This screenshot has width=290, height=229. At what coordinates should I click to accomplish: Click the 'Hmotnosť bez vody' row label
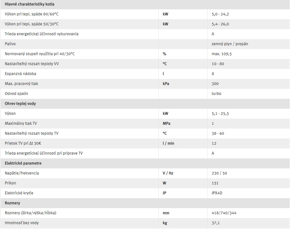tap(22, 223)
